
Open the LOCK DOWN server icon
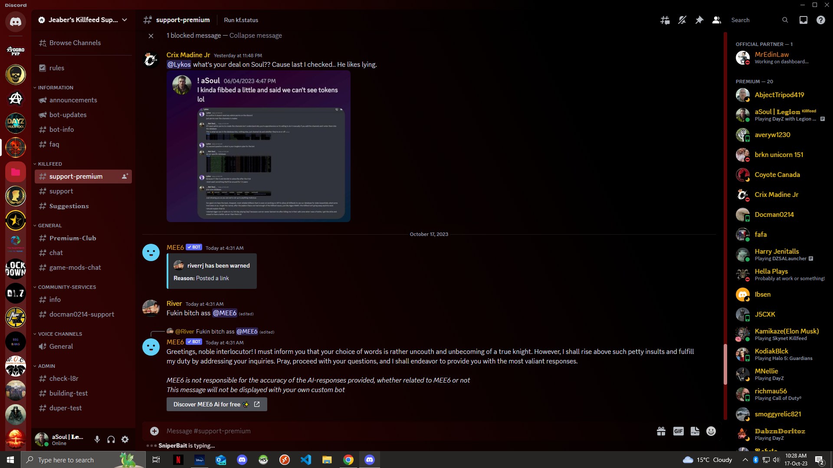16,268
